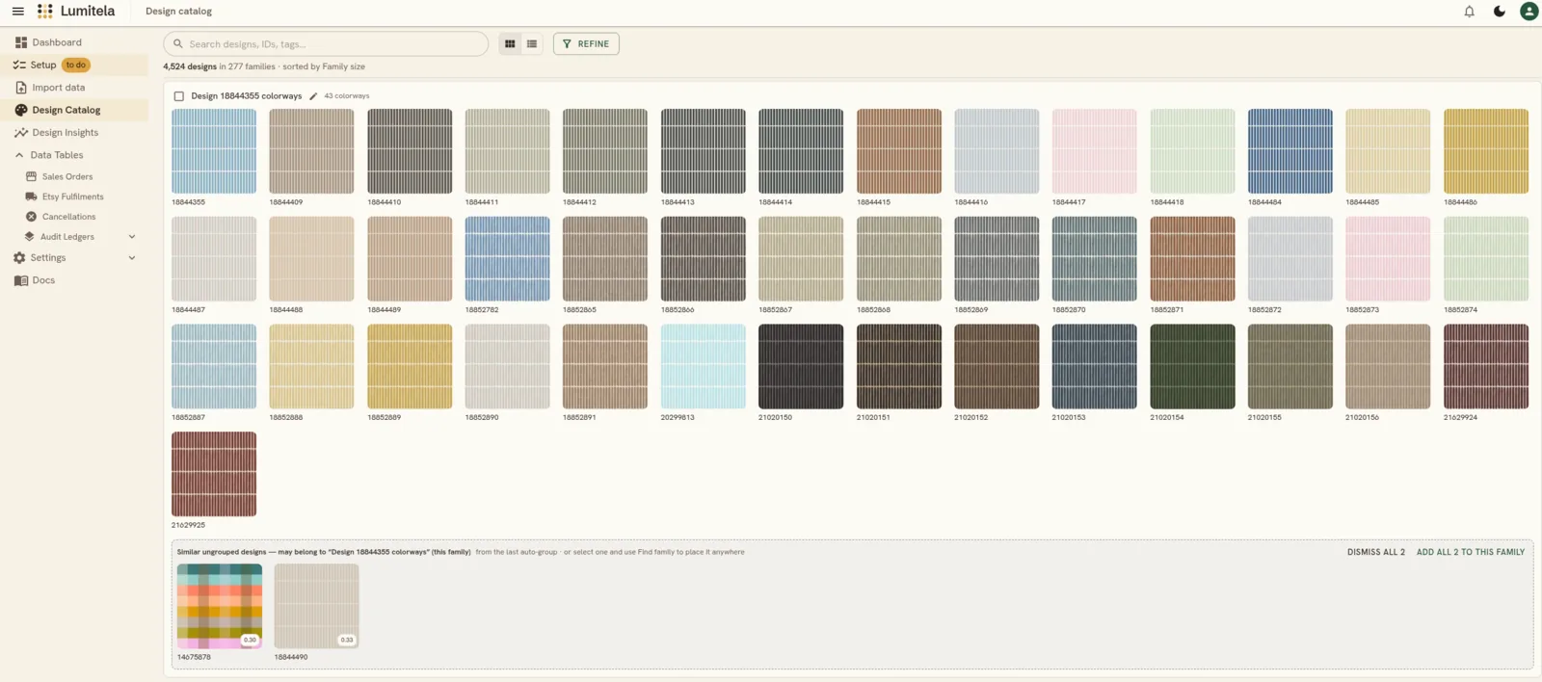Open suggested beige design 18844490
This screenshot has width=1542, height=682.
tap(316, 606)
